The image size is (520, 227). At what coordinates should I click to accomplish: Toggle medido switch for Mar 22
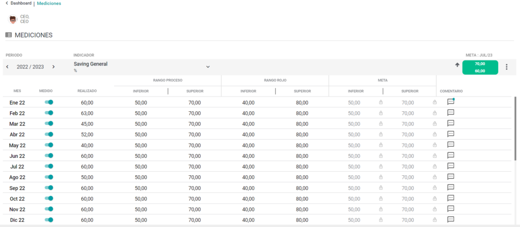pos(49,123)
